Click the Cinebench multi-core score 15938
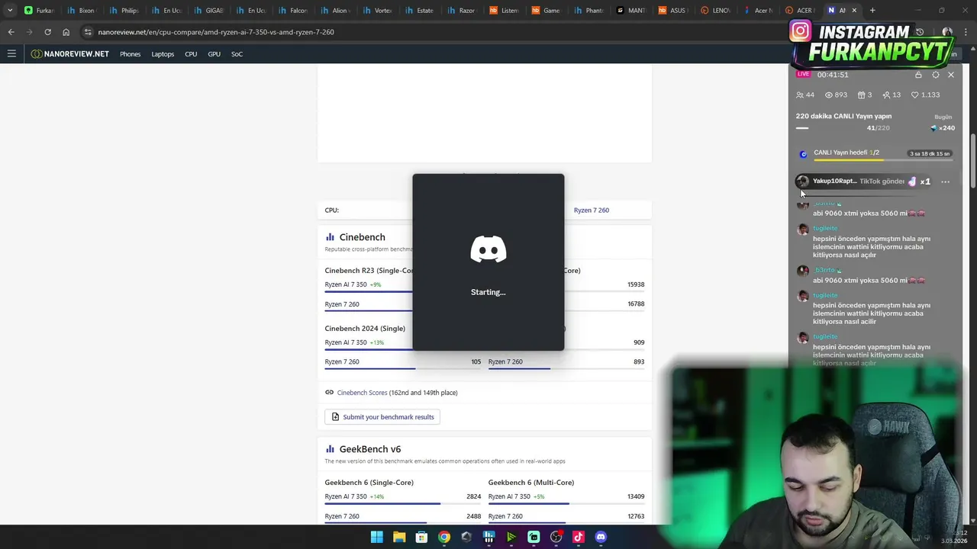 coord(636,284)
